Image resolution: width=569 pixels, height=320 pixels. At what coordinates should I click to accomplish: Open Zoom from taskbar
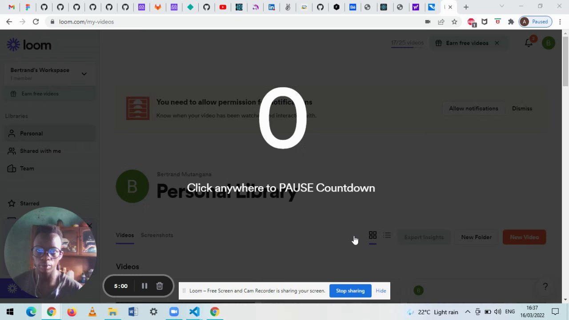click(174, 312)
